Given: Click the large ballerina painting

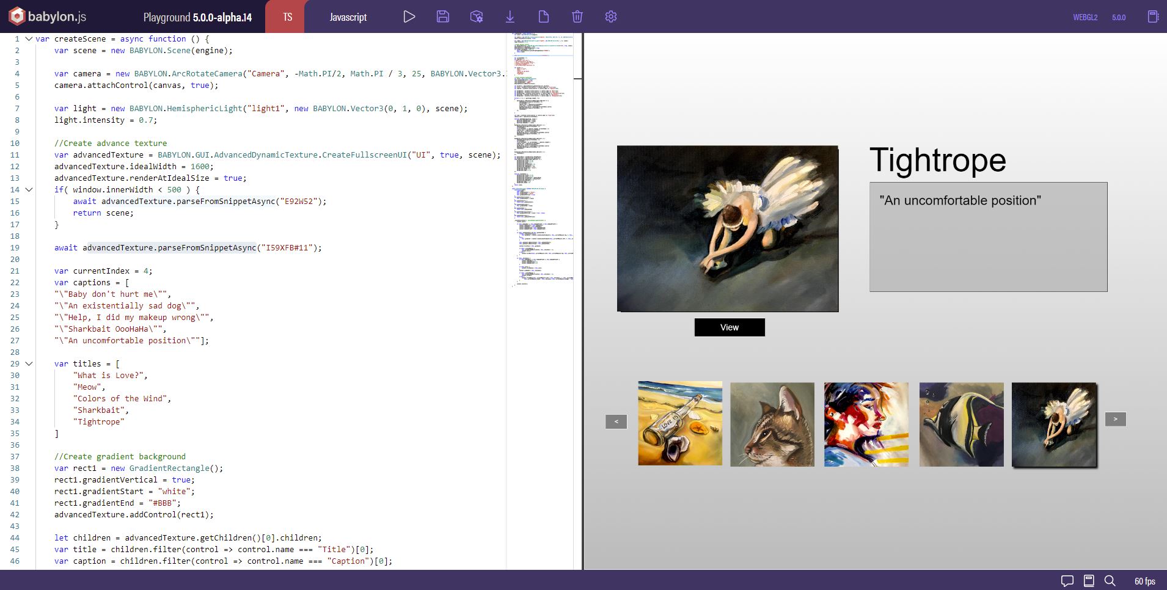Looking at the screenshot, I should tap(728, 228).
